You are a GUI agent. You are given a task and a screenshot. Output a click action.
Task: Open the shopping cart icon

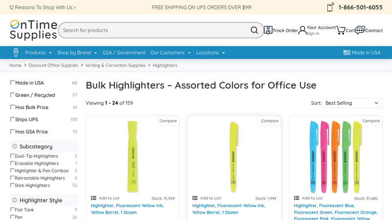click(341, 30)
